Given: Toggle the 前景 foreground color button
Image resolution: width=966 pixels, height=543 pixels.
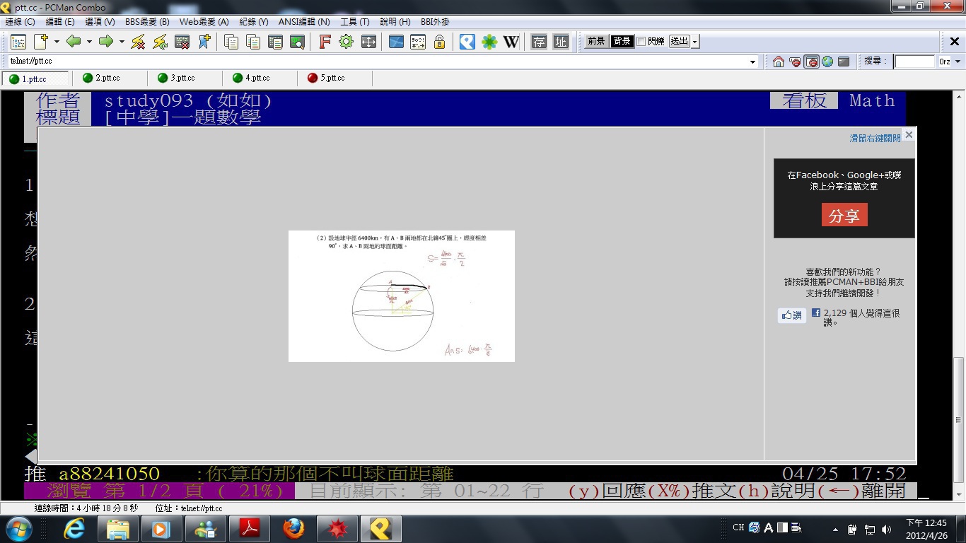Looking at the screenshot, I should pos(596,42).
